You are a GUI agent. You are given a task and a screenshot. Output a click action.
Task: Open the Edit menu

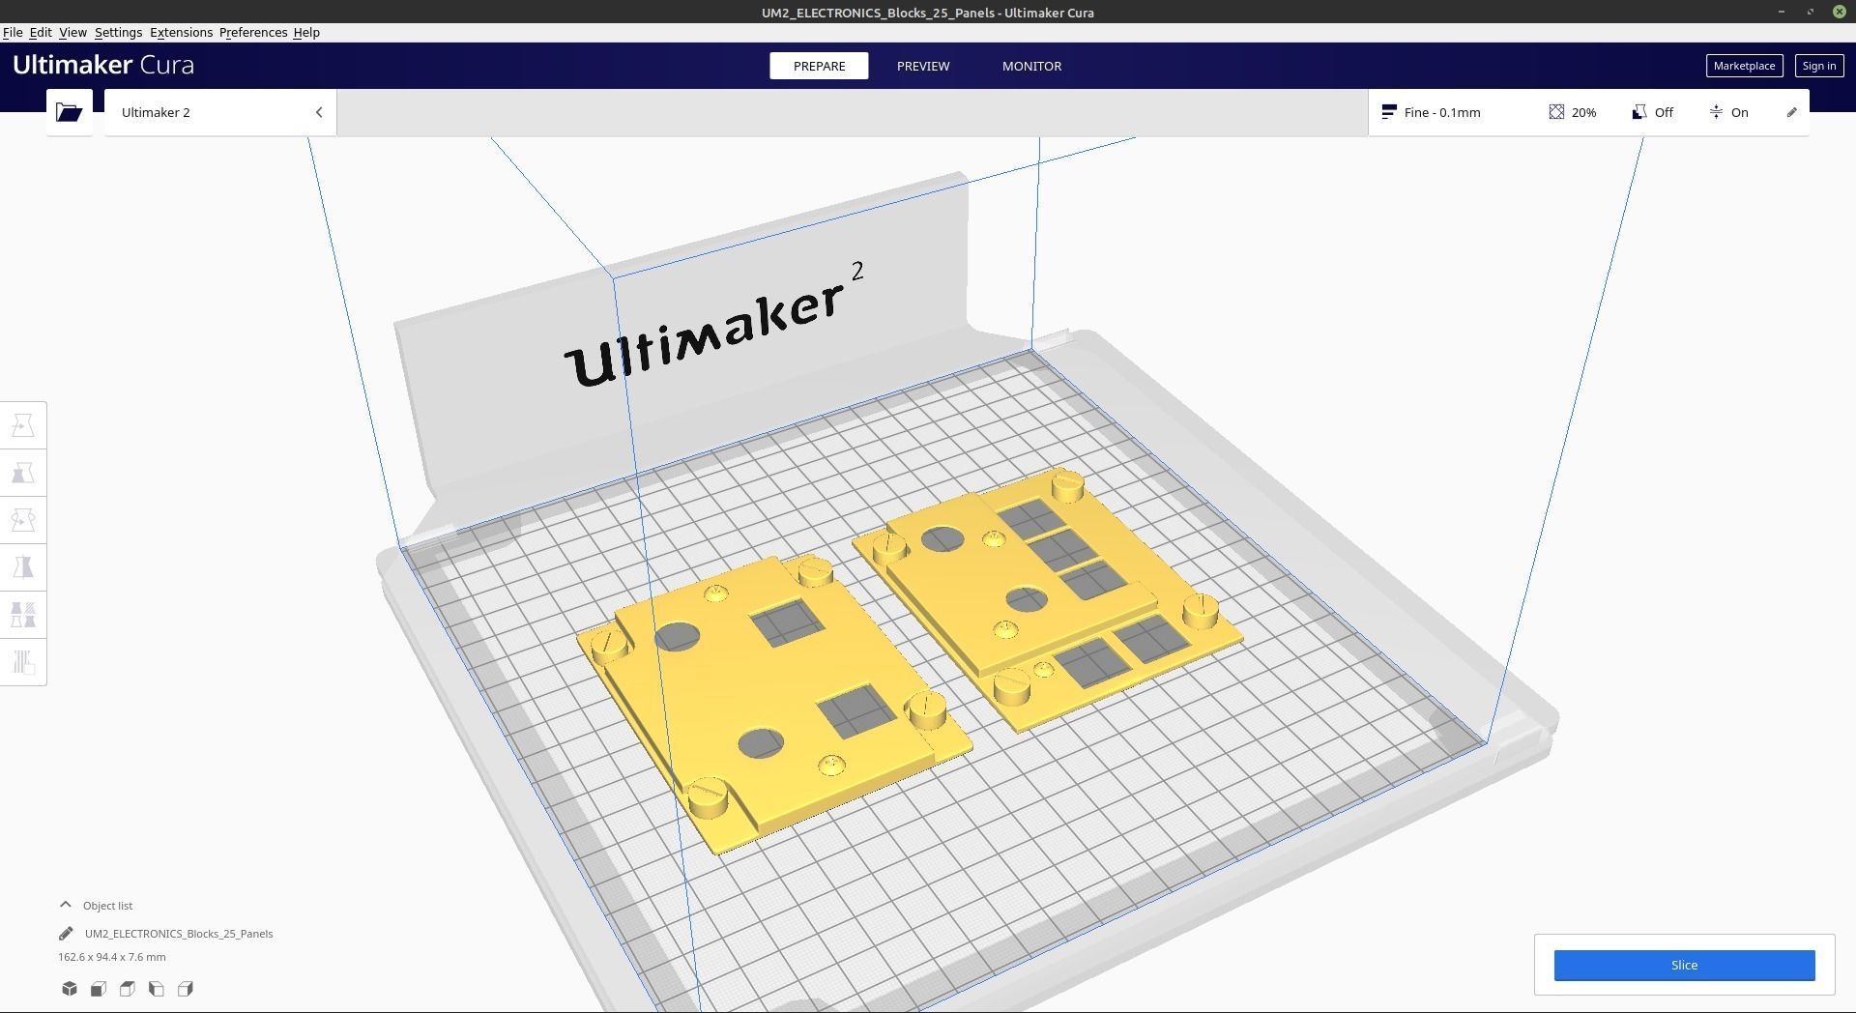tap(41, 32)
